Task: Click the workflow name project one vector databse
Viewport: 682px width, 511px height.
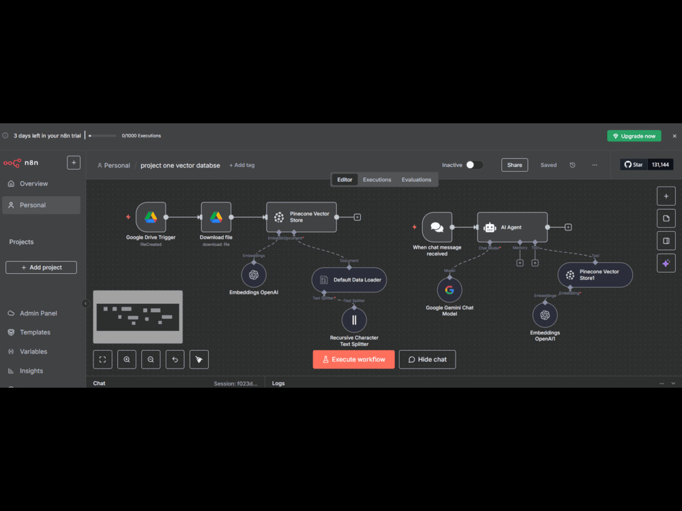Action: click(180, 166)
